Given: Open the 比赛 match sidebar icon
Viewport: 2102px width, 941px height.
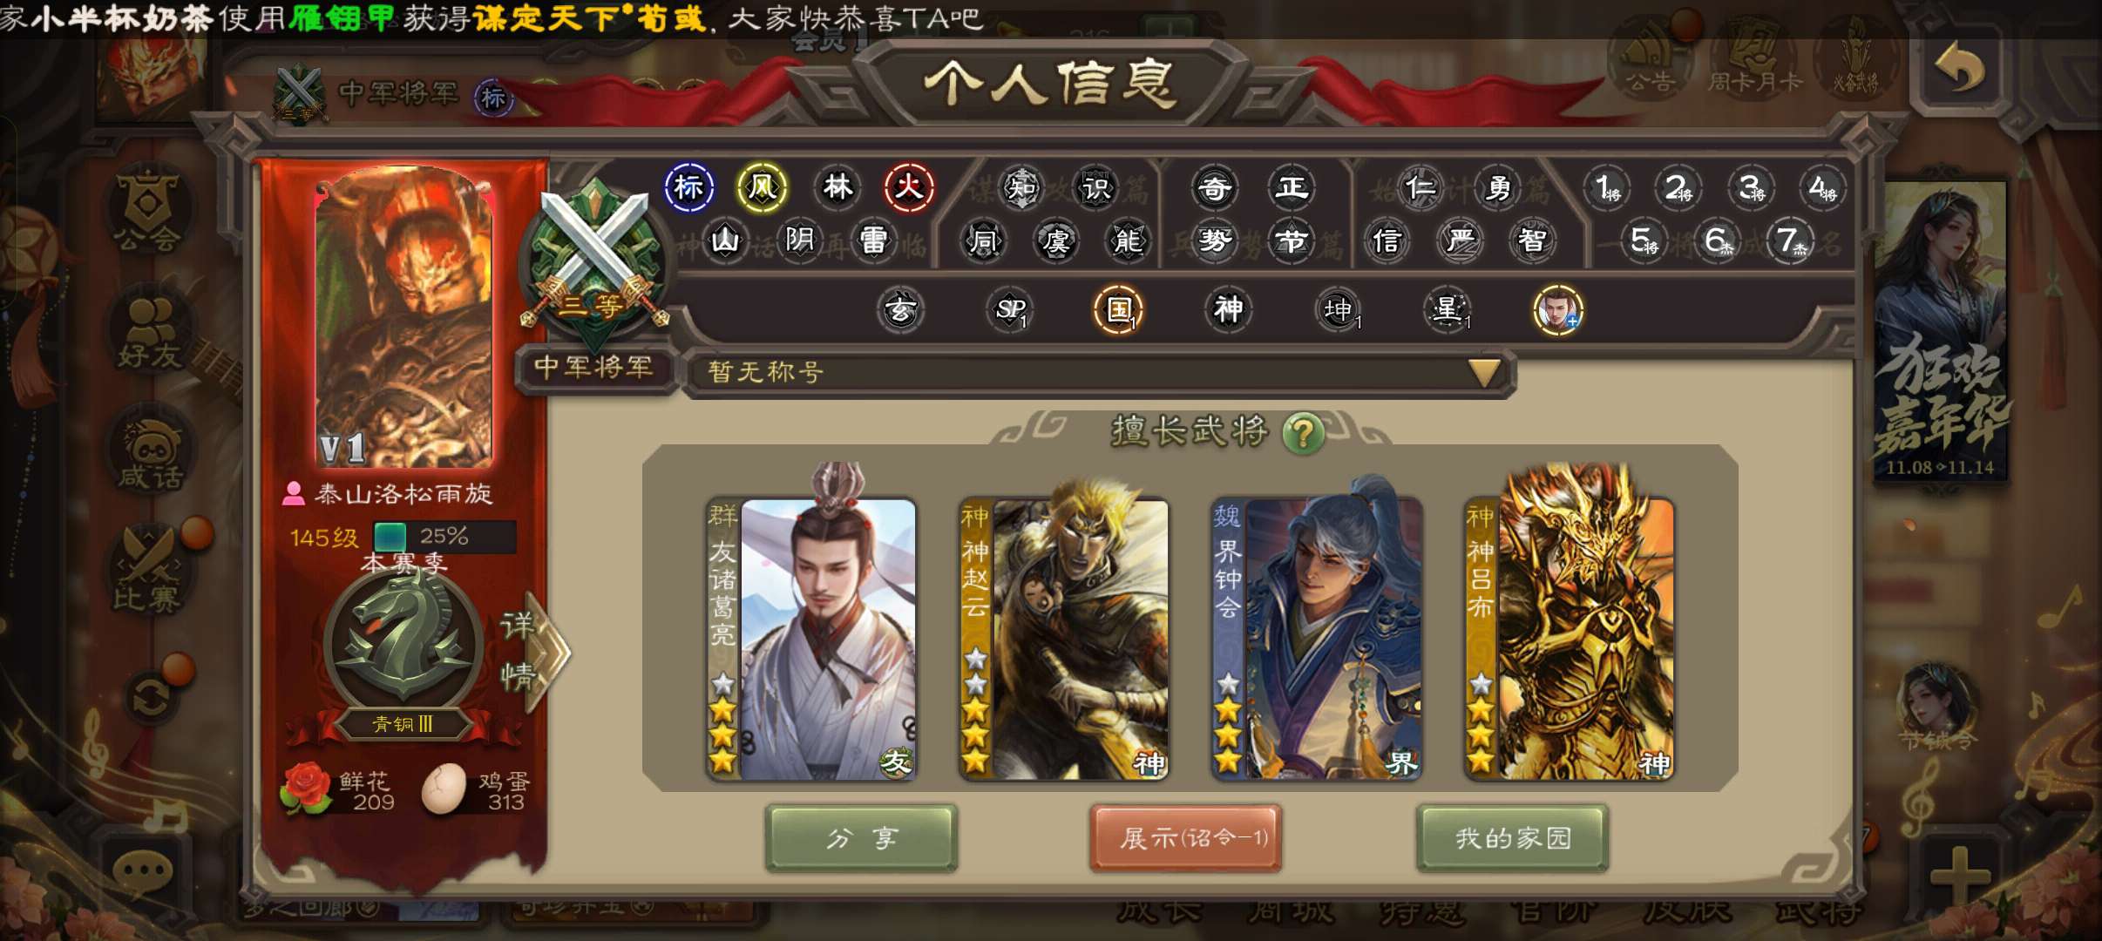Looking at the screenshot, I should (149, 571).
